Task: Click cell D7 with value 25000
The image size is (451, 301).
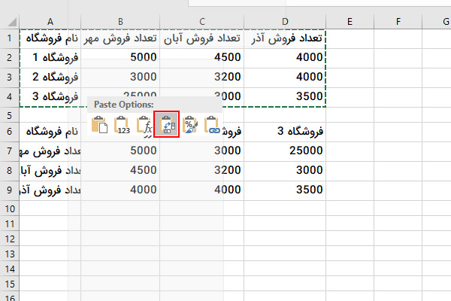Action: [285, 151]
